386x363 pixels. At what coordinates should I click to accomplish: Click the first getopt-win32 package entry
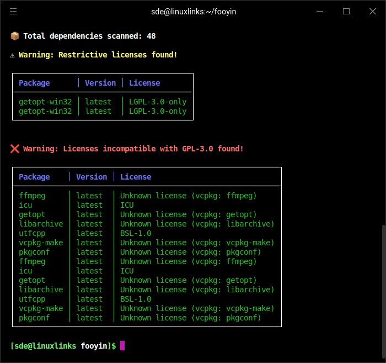45,102
